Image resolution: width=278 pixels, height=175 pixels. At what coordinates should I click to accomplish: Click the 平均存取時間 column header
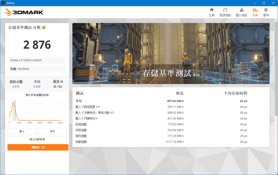[235, 93]
